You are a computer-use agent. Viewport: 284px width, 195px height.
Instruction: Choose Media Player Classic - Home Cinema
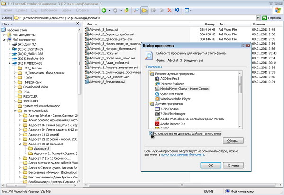pyautogui.click(x=185, y=89)
